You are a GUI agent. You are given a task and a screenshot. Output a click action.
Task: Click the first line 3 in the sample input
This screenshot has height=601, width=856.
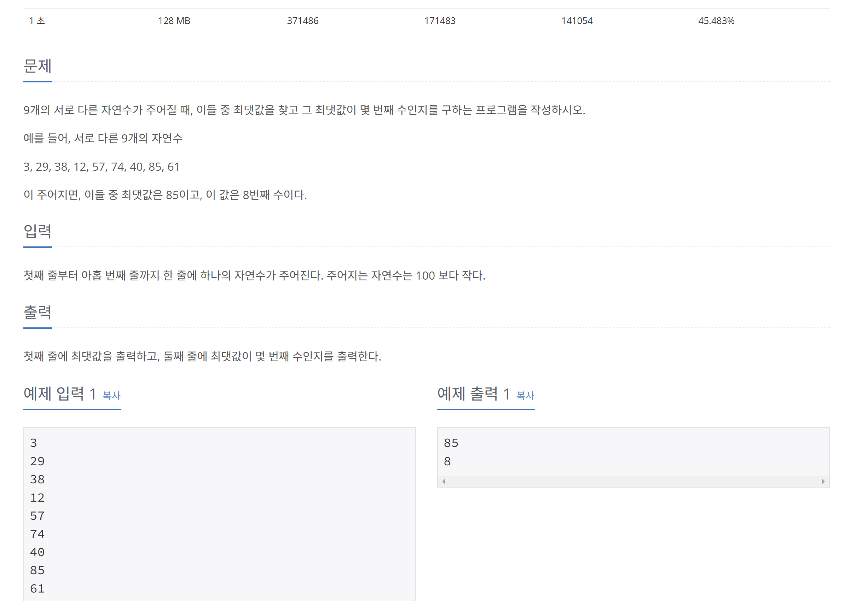click(34, 443)
